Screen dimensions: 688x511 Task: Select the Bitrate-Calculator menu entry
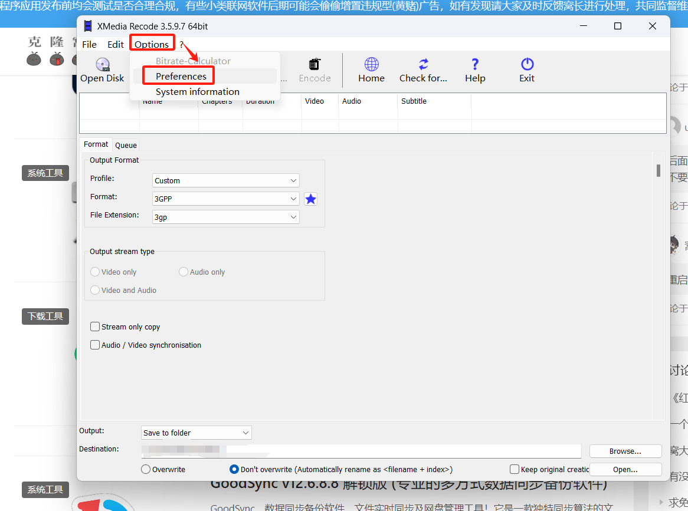(x=193, y=61)
